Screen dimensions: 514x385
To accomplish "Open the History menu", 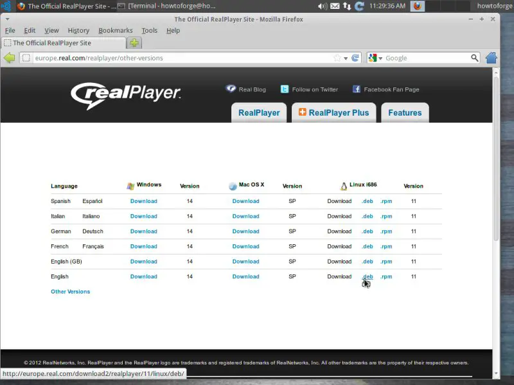I will point(78,30).
